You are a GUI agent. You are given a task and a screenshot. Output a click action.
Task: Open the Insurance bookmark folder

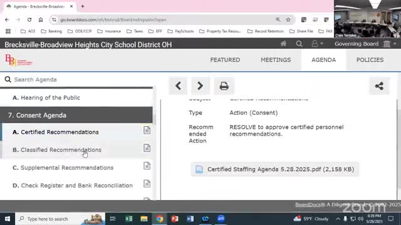click(109, 31)
